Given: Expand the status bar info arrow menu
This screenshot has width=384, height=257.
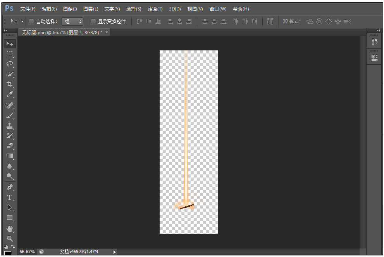Looking at the screenshot, I should pyautogui.click(x=114, y=252).
